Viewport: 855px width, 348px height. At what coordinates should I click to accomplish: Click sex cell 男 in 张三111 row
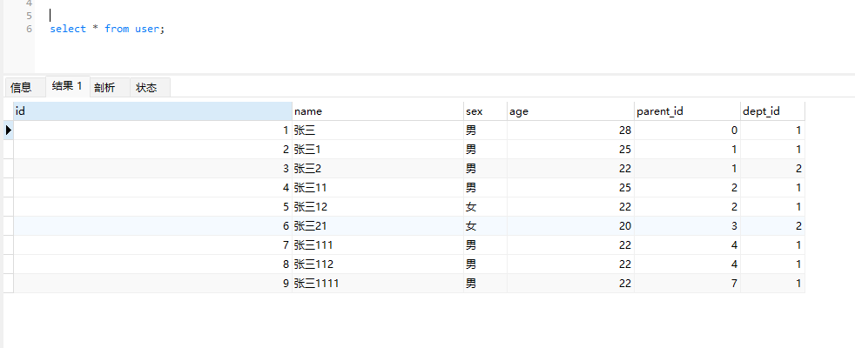click(485, 244)
